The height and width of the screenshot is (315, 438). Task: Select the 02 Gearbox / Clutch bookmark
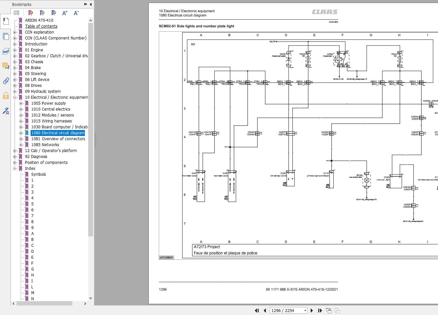(56, 56)
